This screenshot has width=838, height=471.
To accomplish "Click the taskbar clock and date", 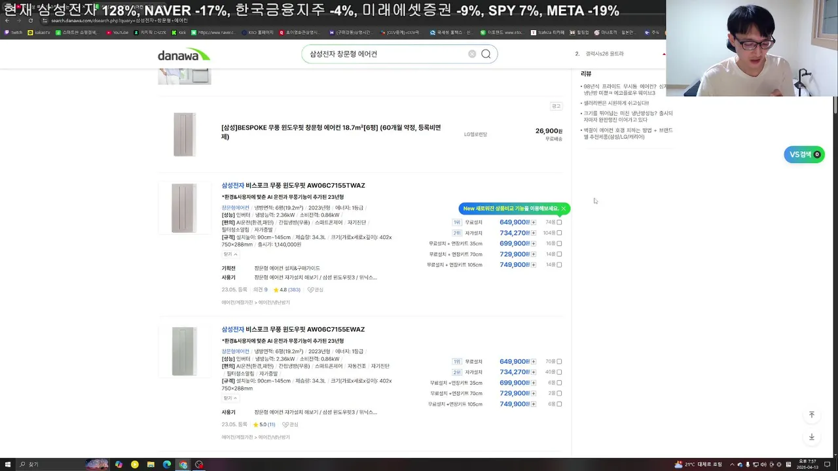I will tap(806, 464).
